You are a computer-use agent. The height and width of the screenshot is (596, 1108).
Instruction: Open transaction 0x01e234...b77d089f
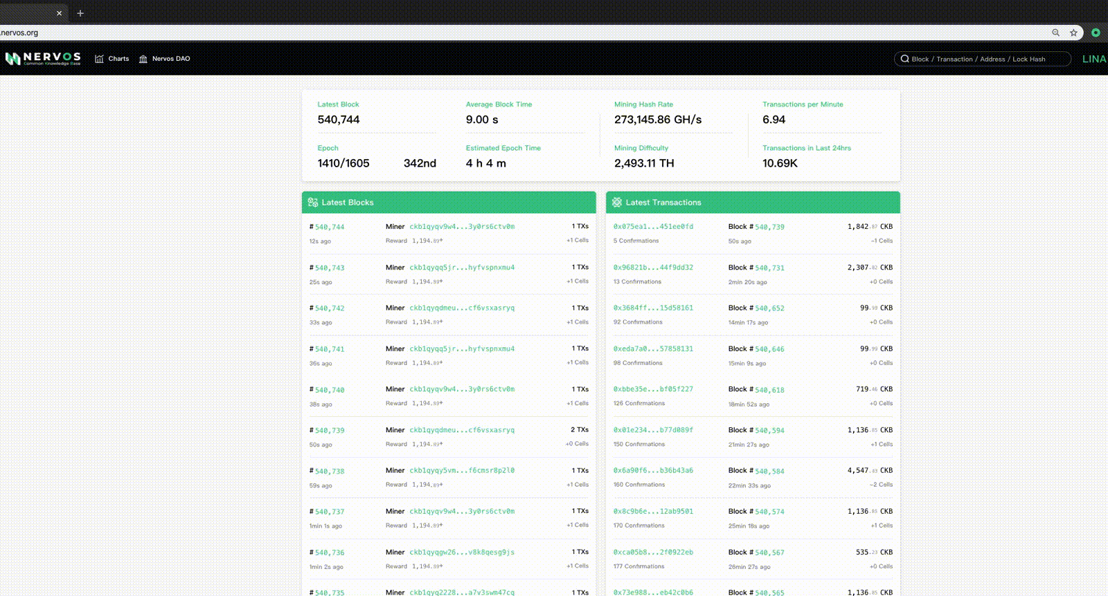pos(653,429)
